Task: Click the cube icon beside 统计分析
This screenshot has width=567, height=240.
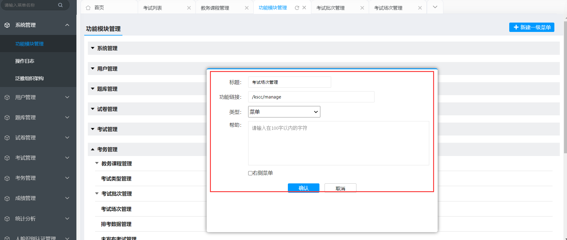Action: click(x=7, y=219)
